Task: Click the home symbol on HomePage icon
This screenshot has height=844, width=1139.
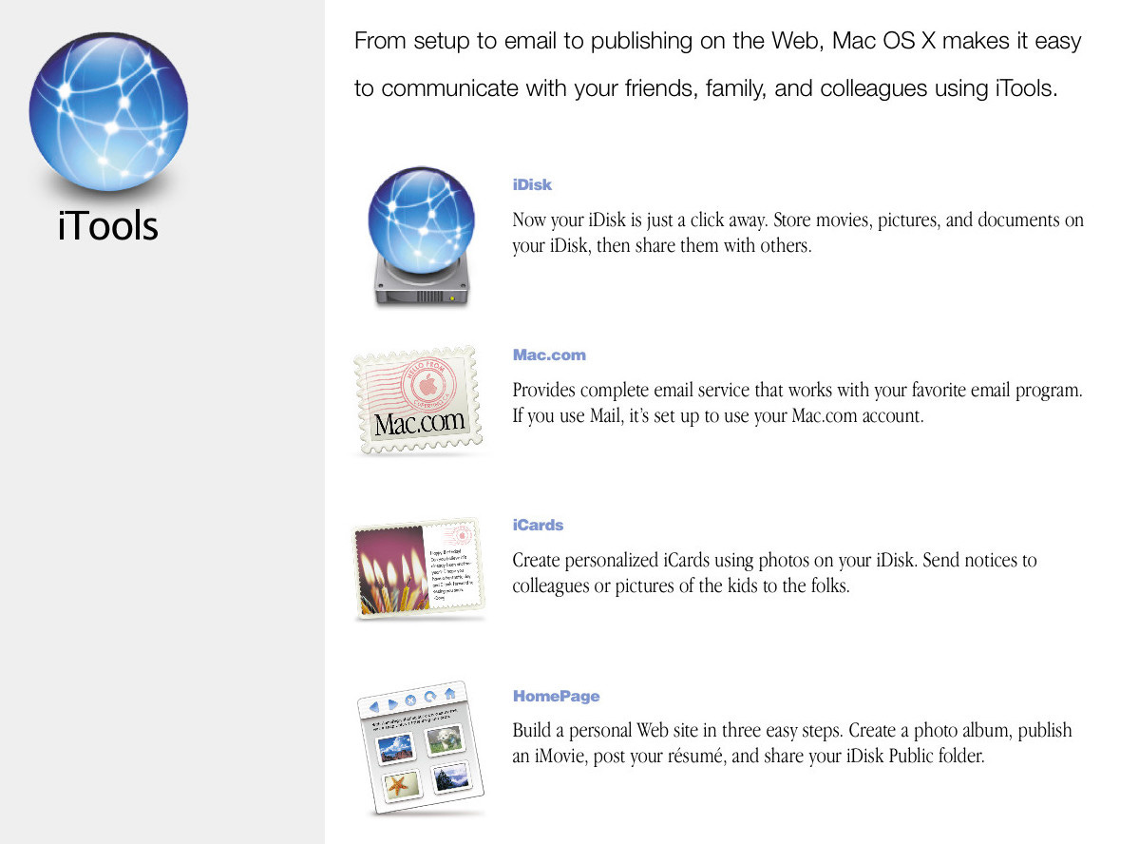Action: (449, 693)
